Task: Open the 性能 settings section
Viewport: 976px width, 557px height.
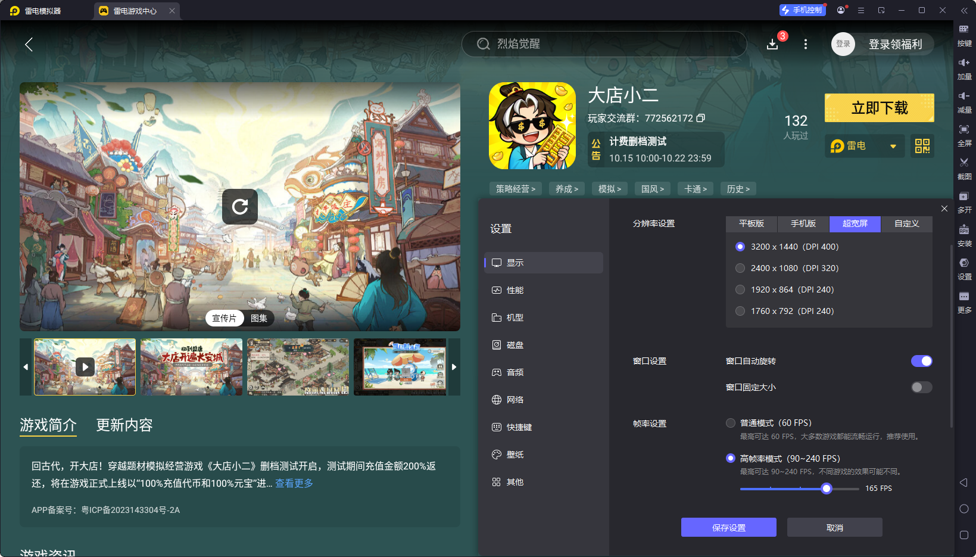Action: point(514,290)
